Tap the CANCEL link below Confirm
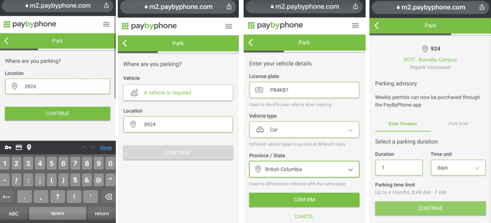 pyautogui.click(x=304, y=216)
